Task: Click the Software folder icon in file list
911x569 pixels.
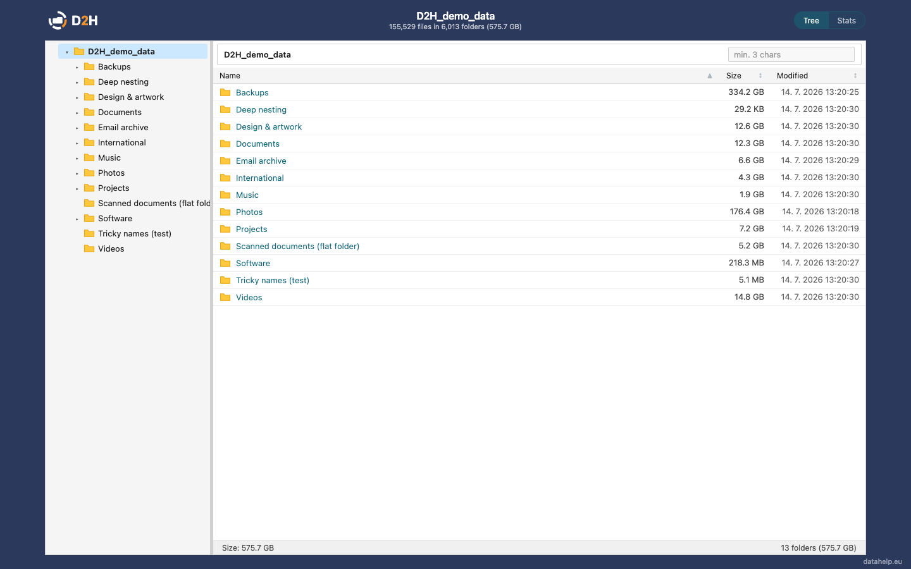Action: click(225, 263)
